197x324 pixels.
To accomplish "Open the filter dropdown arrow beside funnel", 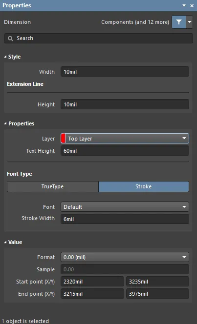I will click(x=189, y=22).
